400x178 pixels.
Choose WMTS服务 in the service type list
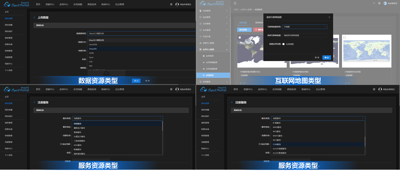(x=318, y=136)
